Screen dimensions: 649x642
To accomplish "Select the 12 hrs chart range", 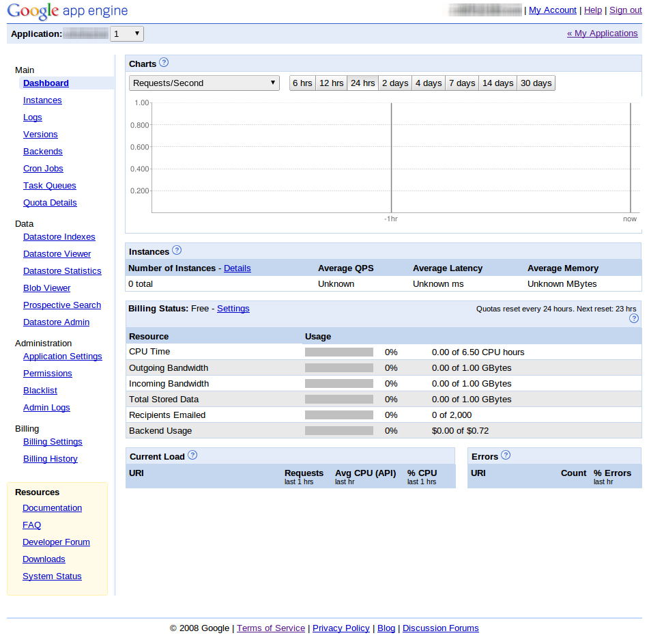I will (x=332, y=83).
